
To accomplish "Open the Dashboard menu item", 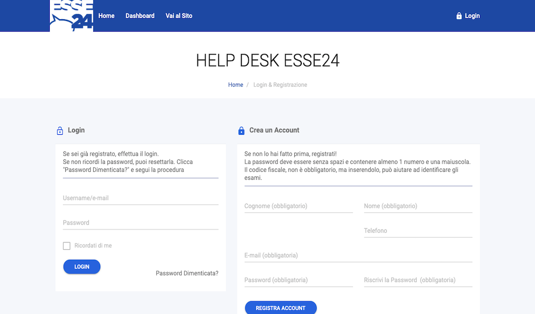I will coord(140,16).
